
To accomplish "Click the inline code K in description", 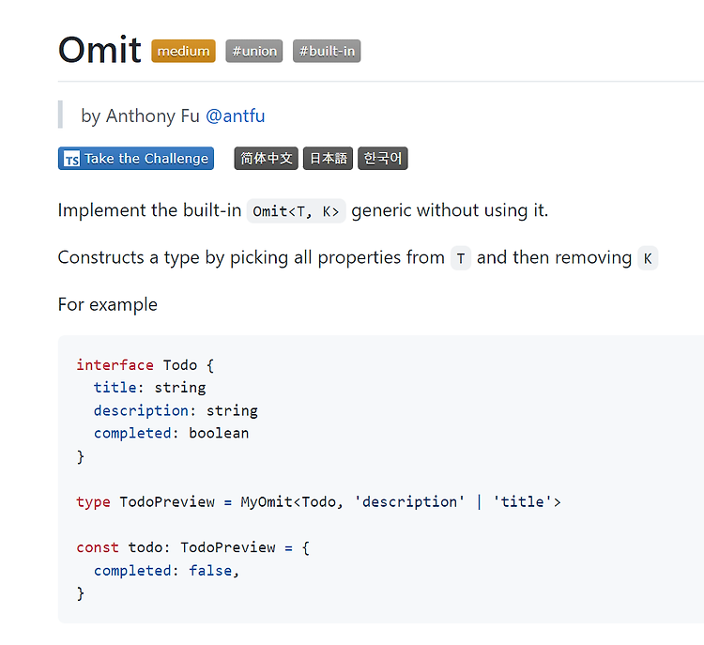I will [x=648, y=258].
